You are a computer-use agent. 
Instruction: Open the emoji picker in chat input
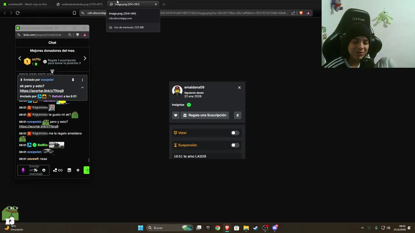44,170
